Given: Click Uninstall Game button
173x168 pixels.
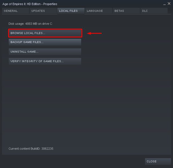Looking at the screenshot, I should 45,52.
